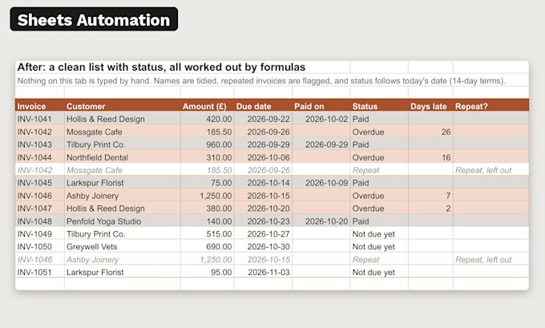This screenshot has height=328, width=545.
Task: Click the due date "2026-10-14"
Action: point(268,183)
